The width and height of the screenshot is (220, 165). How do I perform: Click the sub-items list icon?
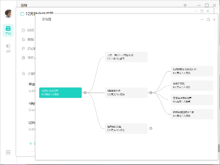[23, 74]
